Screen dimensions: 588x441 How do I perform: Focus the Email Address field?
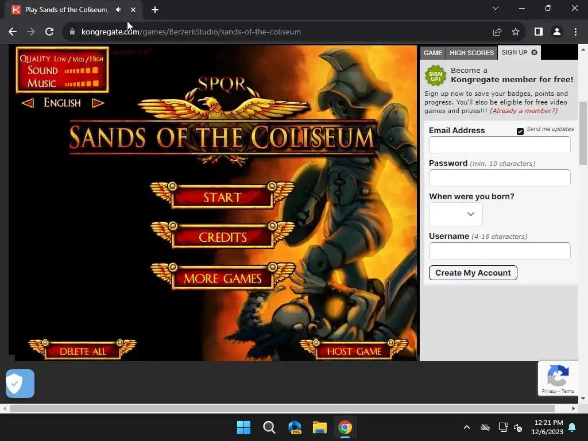pos(500,145)
